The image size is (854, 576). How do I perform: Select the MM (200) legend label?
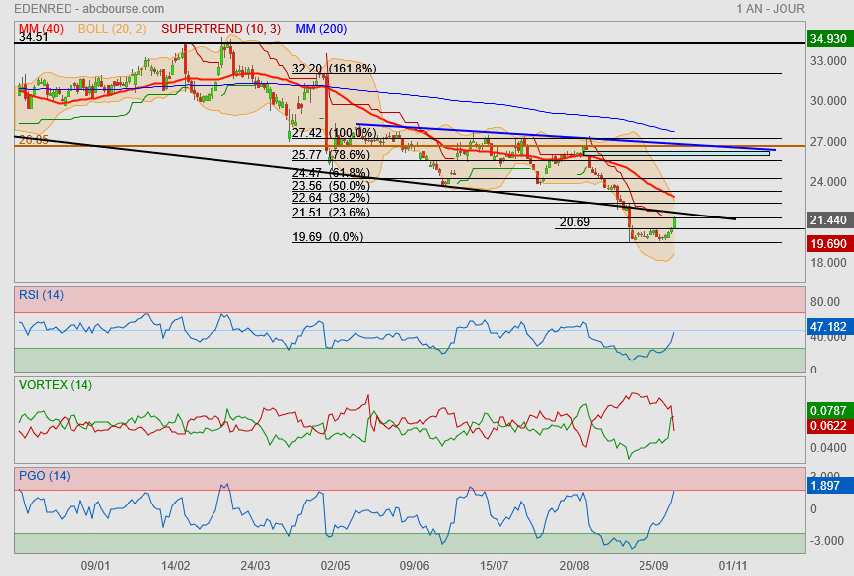click(x=320, y=28)
